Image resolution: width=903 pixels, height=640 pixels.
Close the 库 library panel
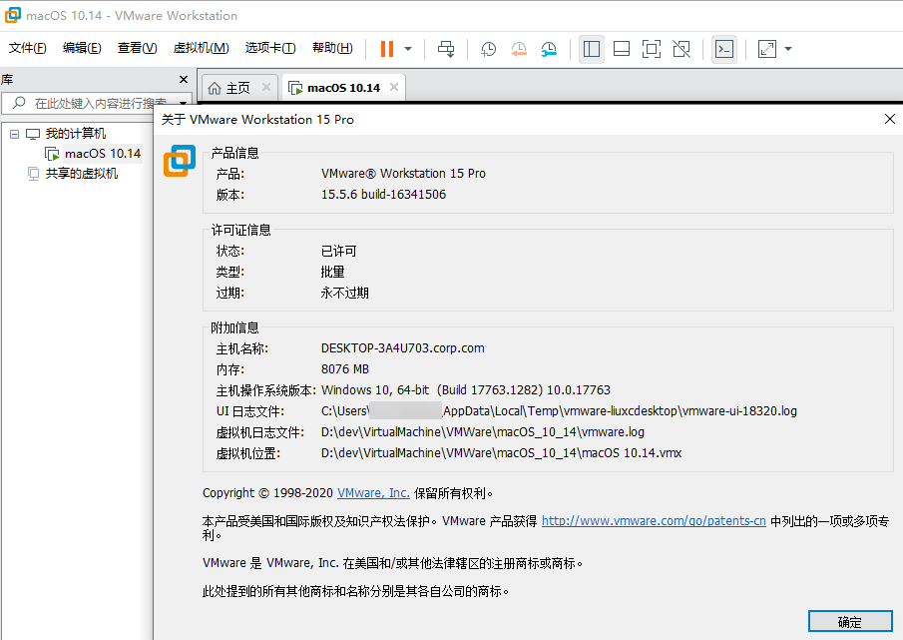[x=184, y=80]
